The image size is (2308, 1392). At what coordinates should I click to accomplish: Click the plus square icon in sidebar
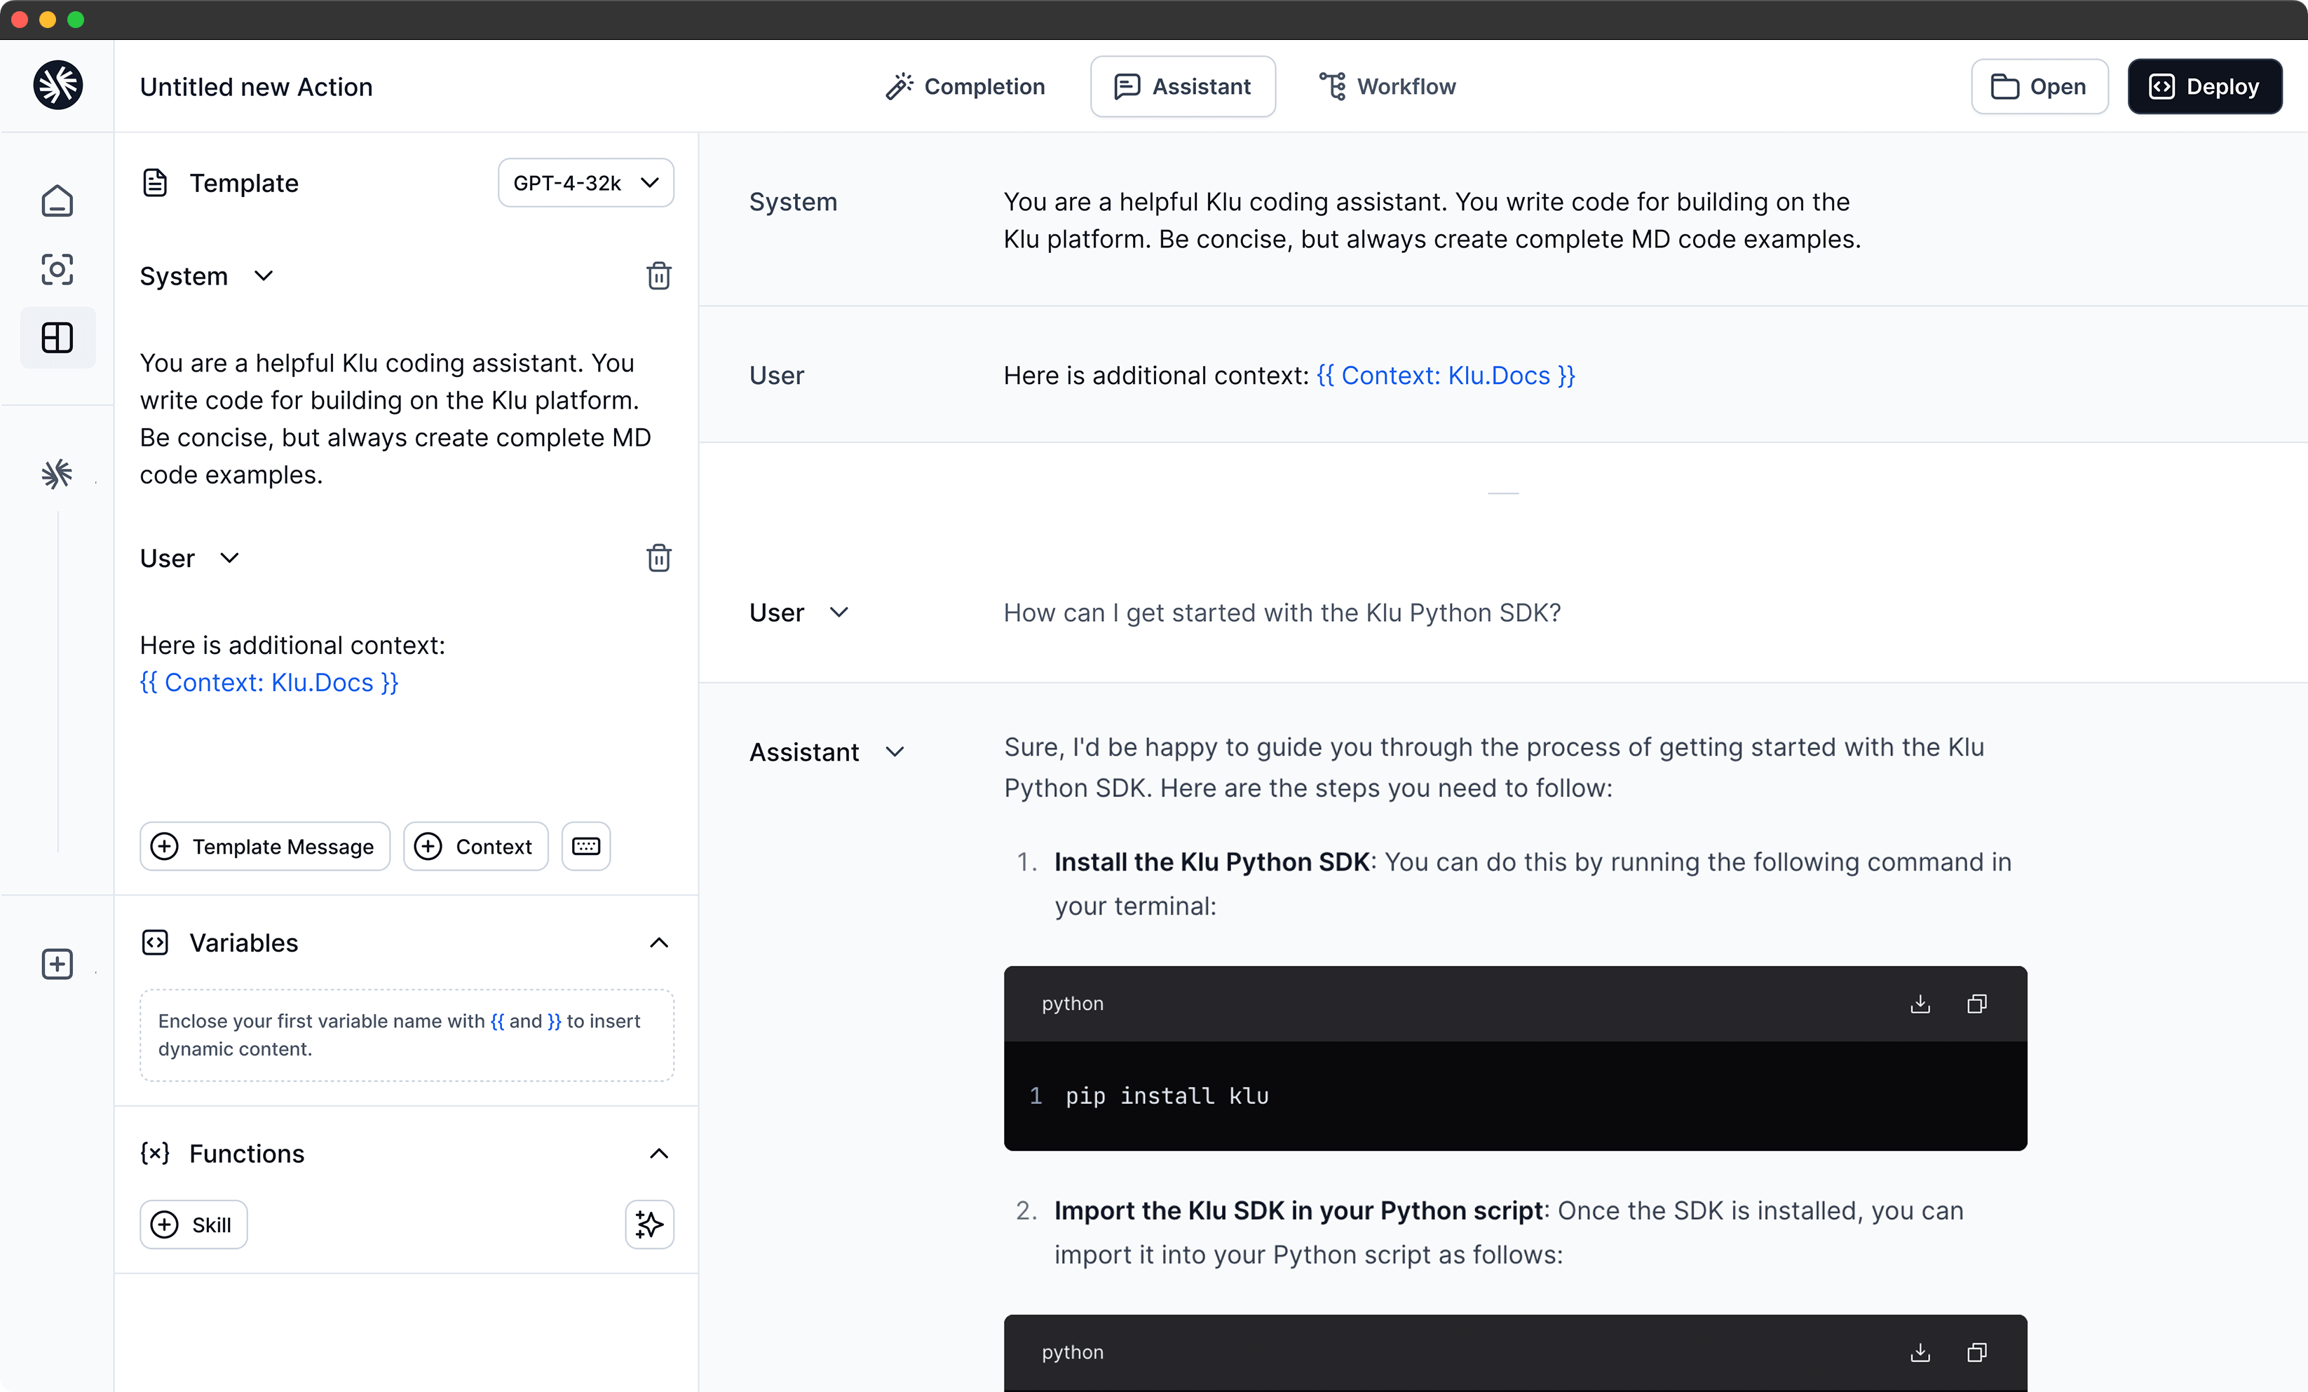click(57, 964)
